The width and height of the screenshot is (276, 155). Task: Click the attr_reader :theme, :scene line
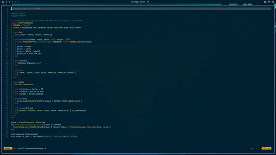[x=33, y=34]
